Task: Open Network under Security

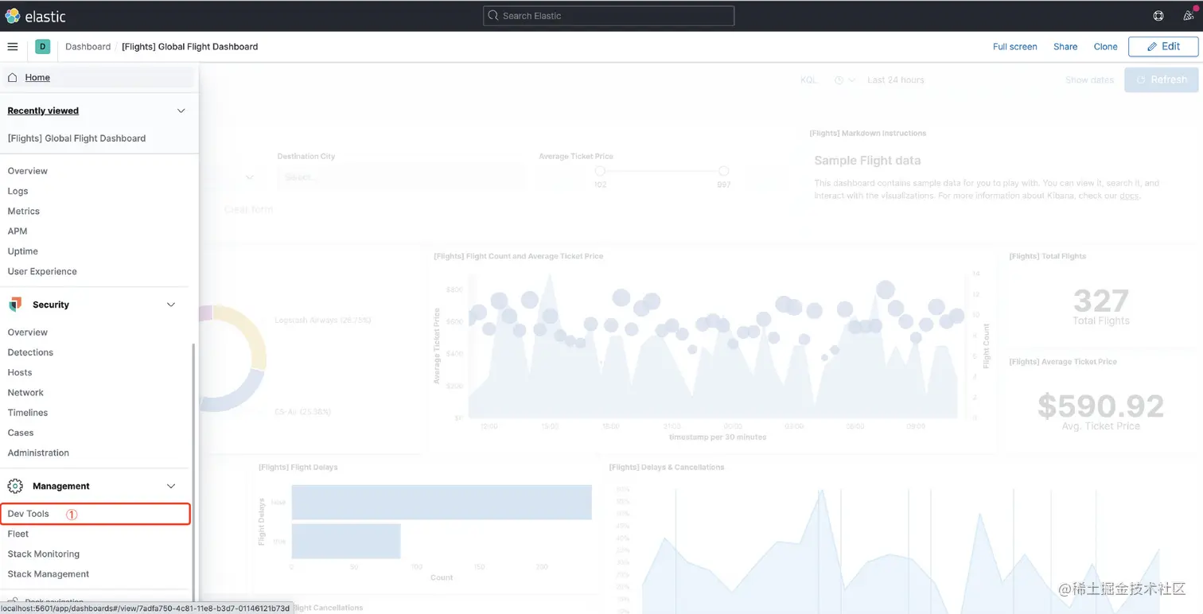Action: [x=25, y=393]
